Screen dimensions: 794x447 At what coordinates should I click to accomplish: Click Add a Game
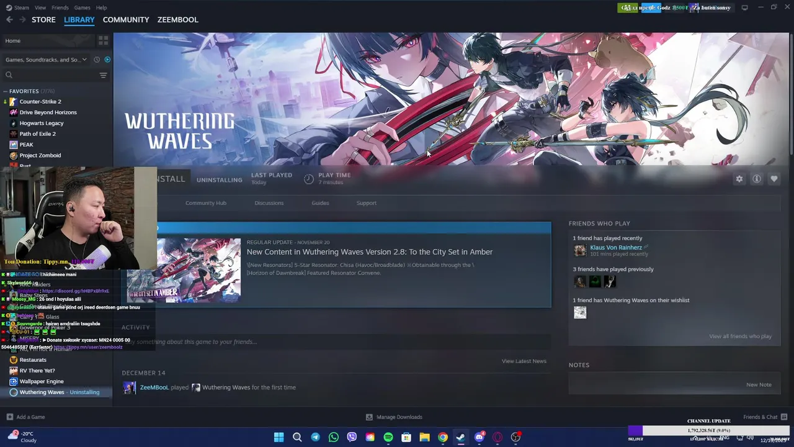pos(25,417)
